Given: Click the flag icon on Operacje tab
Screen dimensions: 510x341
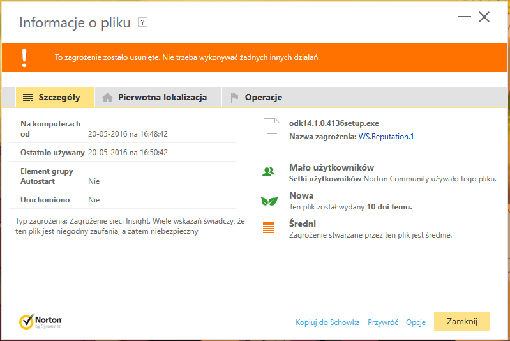Looking at the screenshot, I should [x=234, y=97].
